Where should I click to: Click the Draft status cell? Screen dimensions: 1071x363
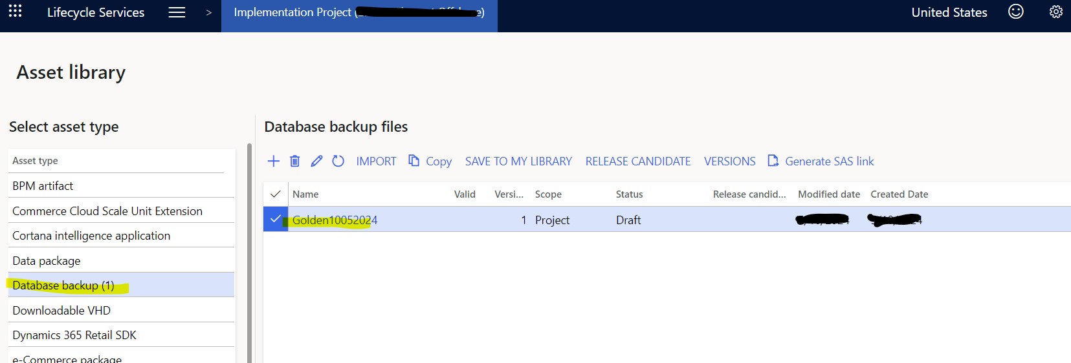coord(628,220)
